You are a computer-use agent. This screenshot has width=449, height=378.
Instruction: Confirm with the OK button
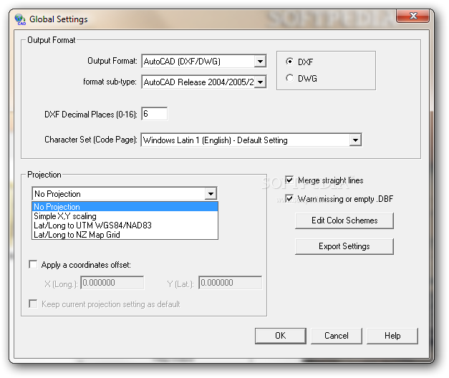[280, 336]
